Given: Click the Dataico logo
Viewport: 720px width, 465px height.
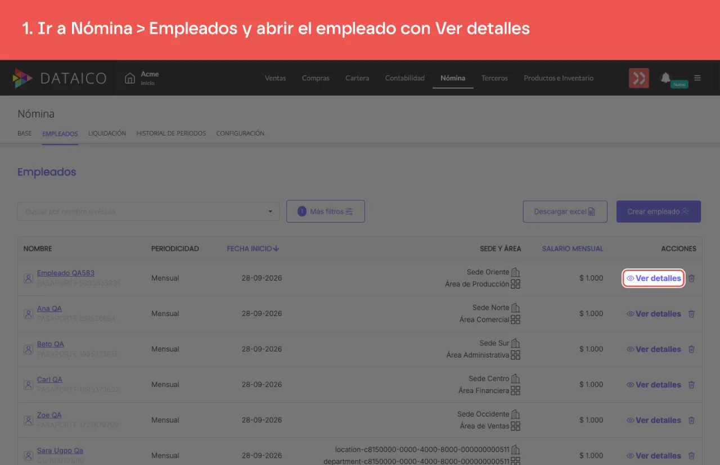Looking at the screenshot, I should [59, 78].
